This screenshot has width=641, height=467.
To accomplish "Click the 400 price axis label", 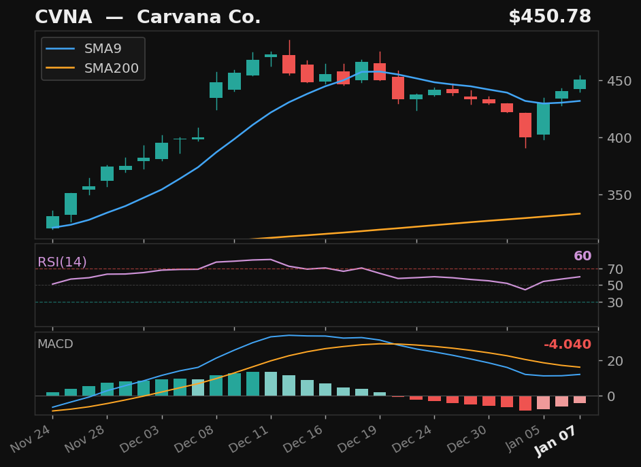I will [619, 138].
